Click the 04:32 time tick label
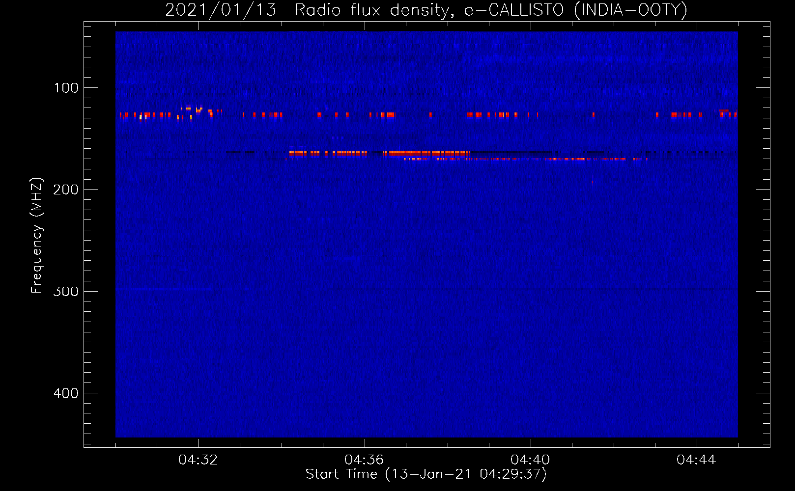This screenshot has height=491, width=795. click(198, 460)
